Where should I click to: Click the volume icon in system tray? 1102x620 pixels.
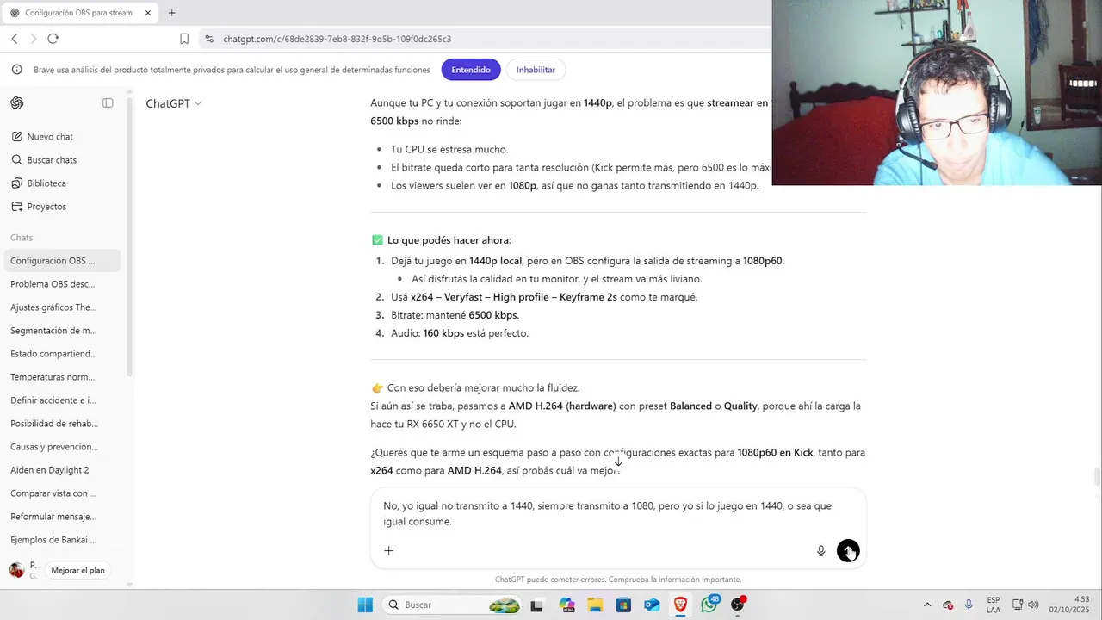point(1033,604)
